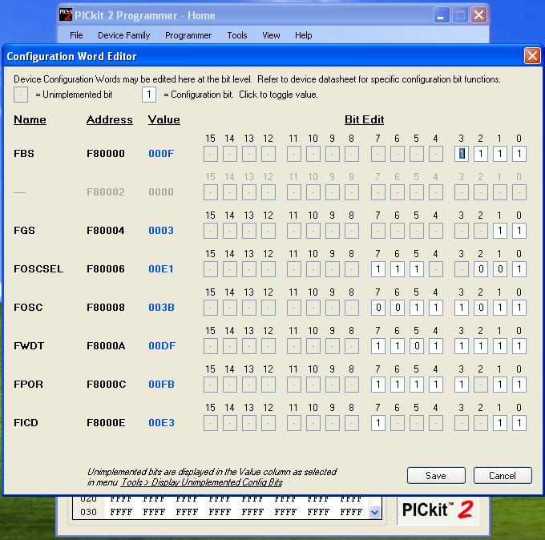Screen dimensions: 545x540
Task: Click the PICkit 2 title bar icon
Action: [x=66, y=15]
